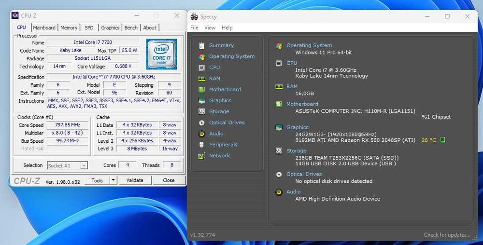
Task: Click the Windows 11 Pro 64-bit text
Action: coord(324,53)
